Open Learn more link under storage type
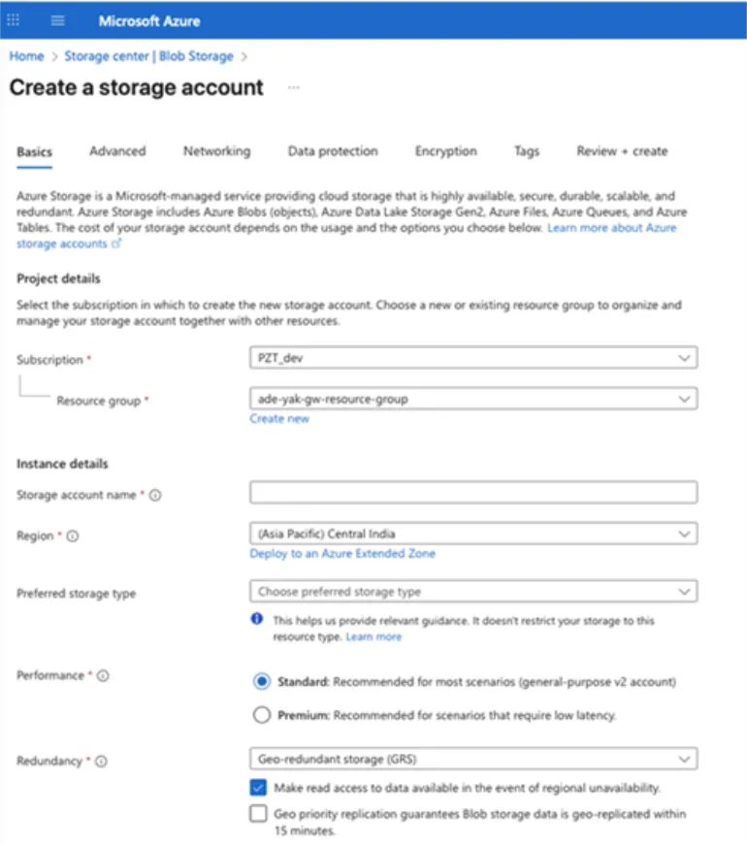Screen dimensions: 747x845 pyautogui.click(x=373, y=636)
